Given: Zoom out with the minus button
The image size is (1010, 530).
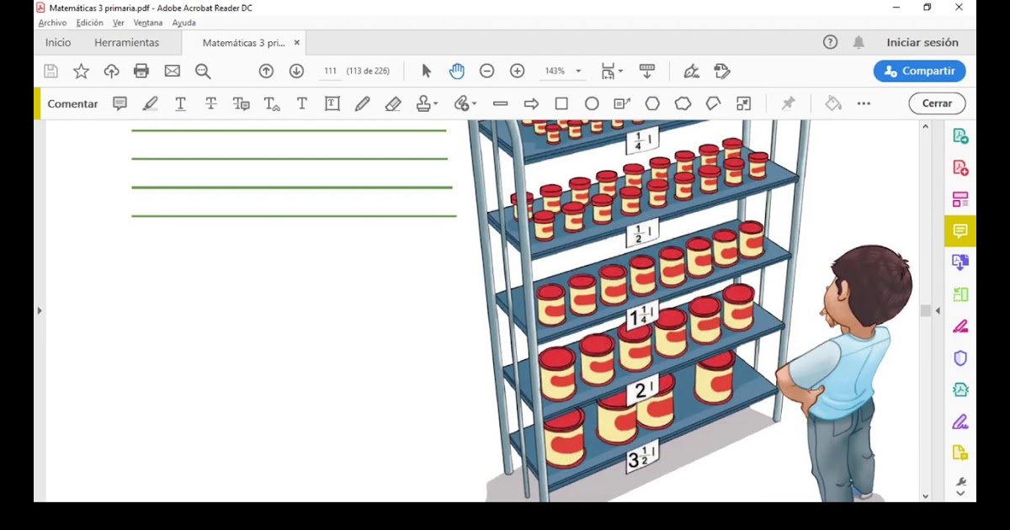Looking at the screenshot, I should [x=486, y=72].
